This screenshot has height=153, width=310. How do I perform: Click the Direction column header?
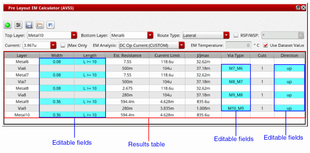pyautogui.click(x=289, y=56)
